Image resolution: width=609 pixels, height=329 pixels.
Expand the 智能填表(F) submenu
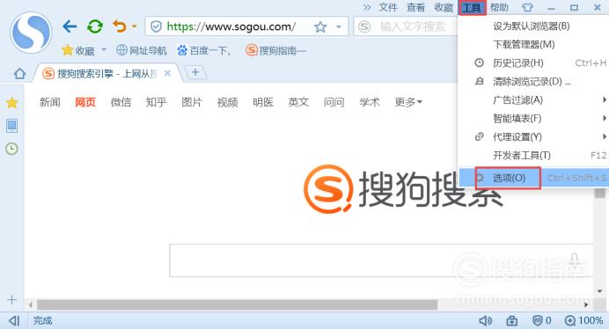533,118
